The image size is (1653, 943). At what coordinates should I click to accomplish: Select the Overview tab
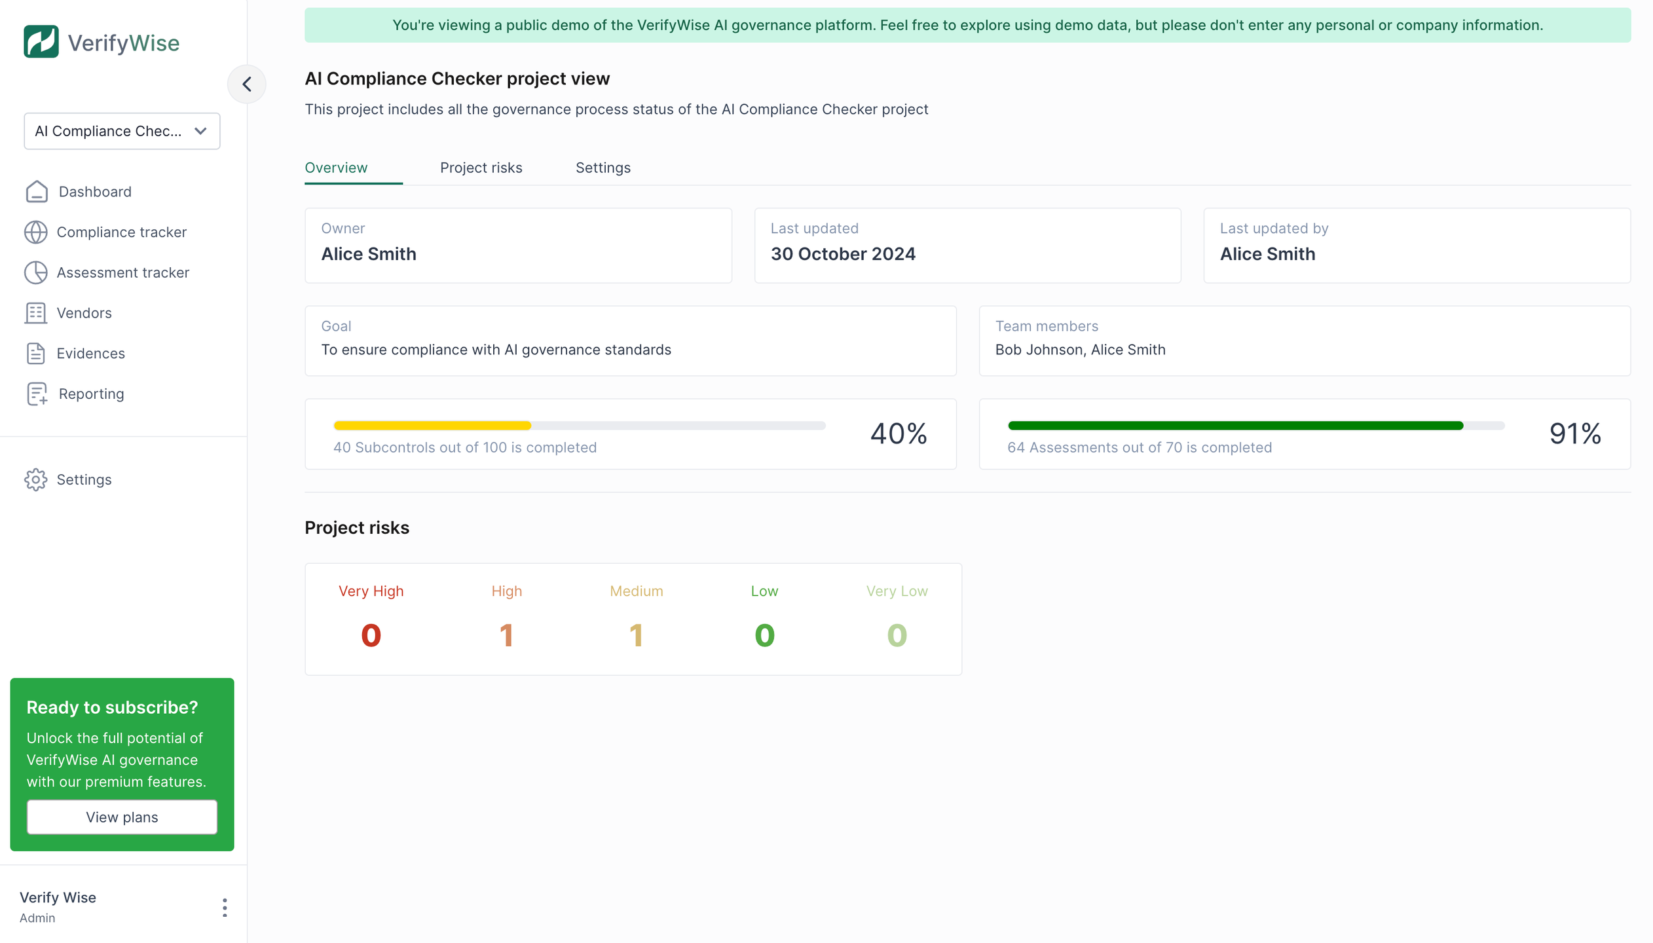point(336,168)
